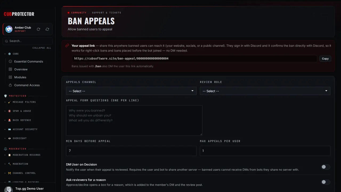Viewport: 341px width, 192px height.
Task: Click the Channel Control barrier icon
Action: [x=10, y=173]
